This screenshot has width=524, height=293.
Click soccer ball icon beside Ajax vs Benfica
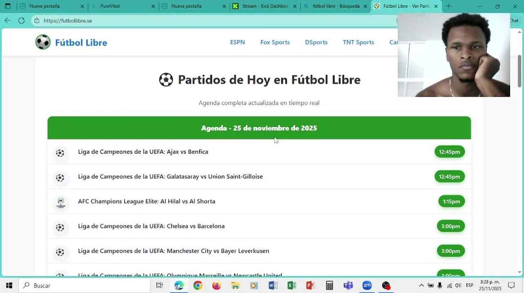pos(60,153)
